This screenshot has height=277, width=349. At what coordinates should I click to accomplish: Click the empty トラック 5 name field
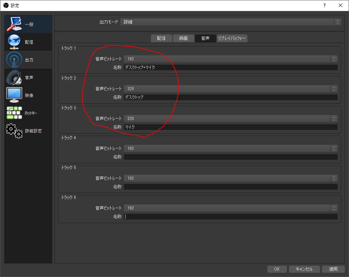pos(230,186)
